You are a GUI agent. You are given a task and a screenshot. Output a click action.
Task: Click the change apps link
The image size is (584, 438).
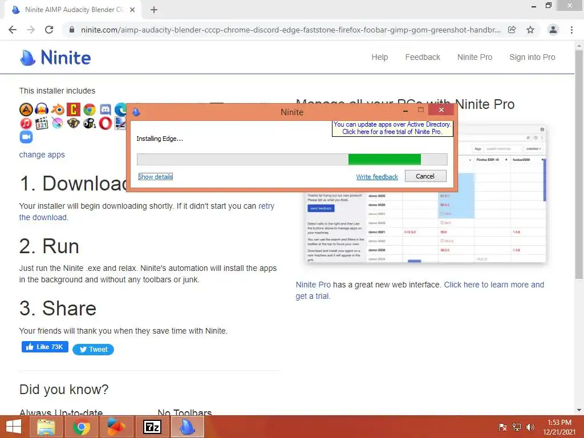tap(42, 155)
